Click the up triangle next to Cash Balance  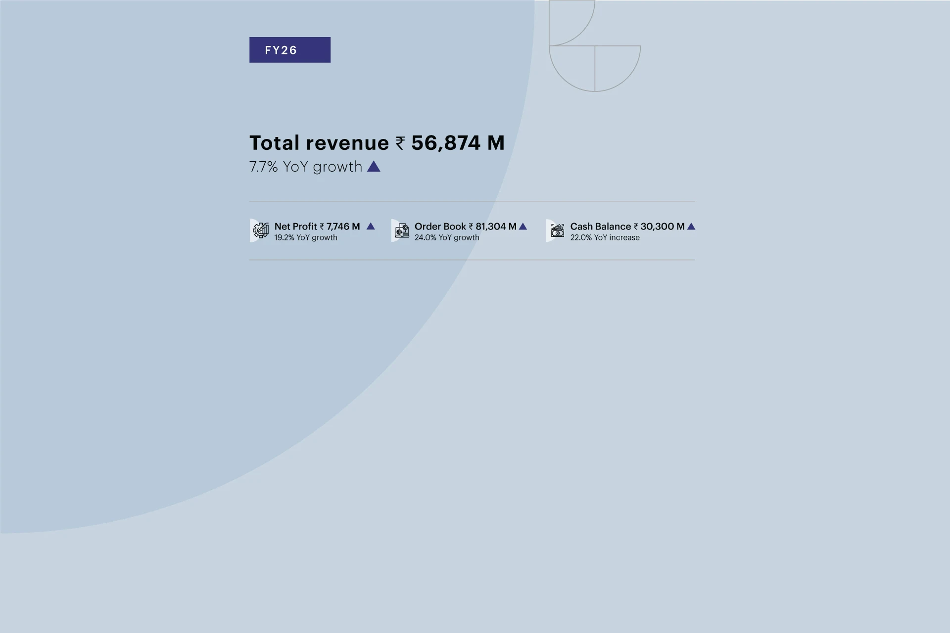(x=691, y=226)
